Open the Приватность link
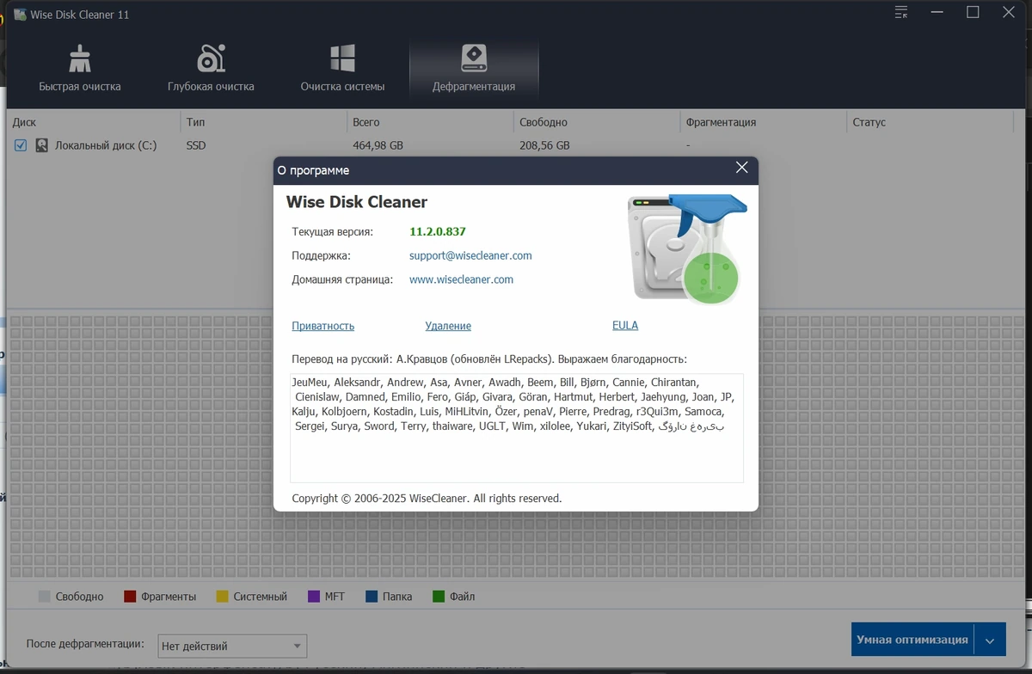This screenshot has height=674, width=1032. [x=323, y=326]
